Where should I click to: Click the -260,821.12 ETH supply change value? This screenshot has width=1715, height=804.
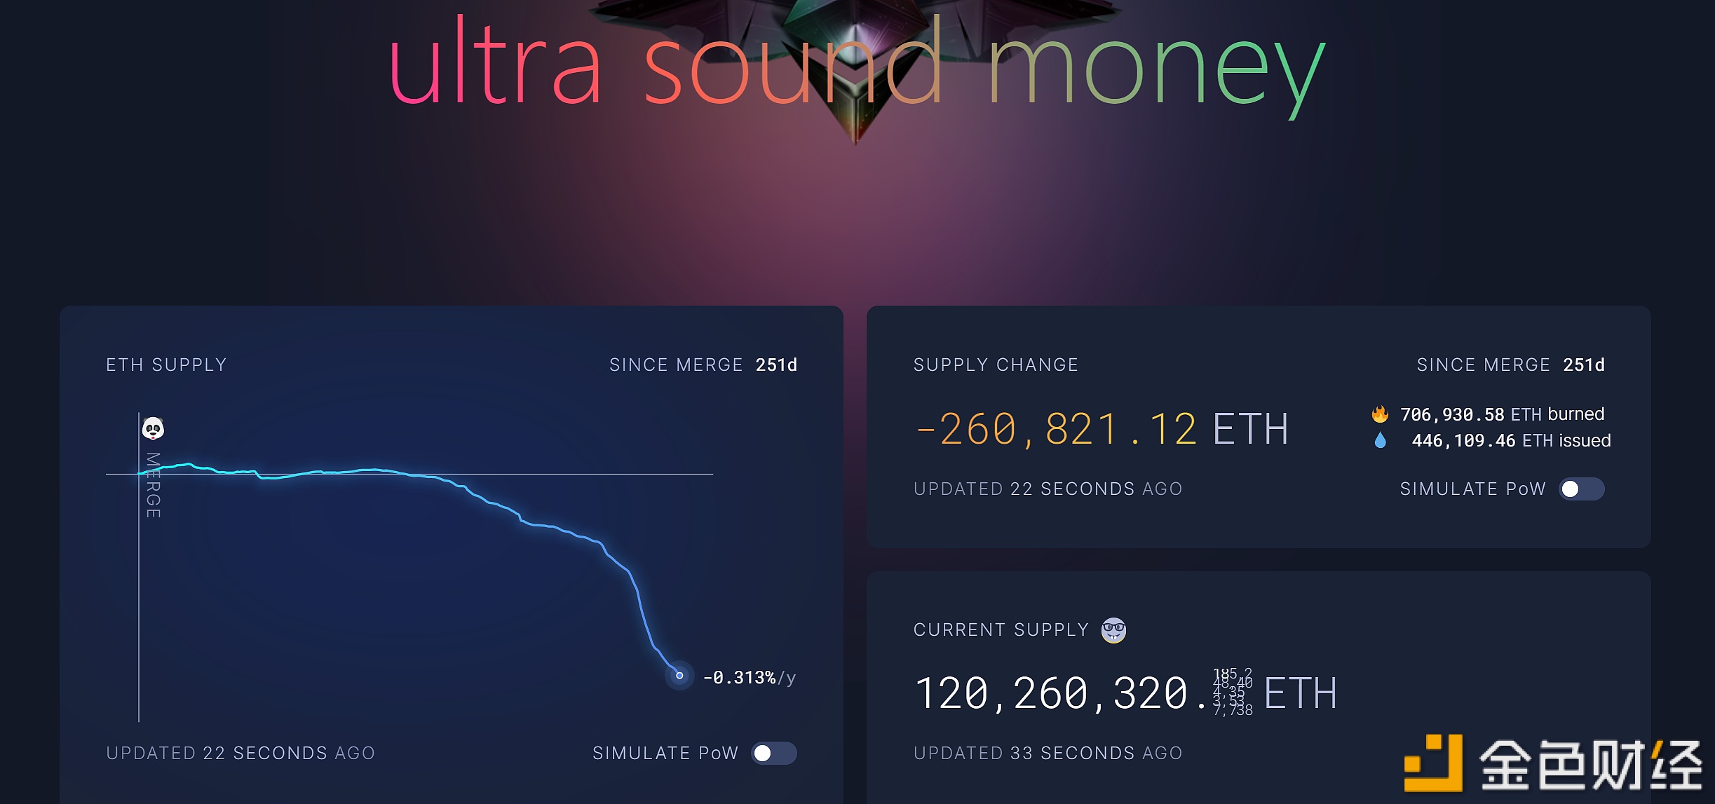1101,428
